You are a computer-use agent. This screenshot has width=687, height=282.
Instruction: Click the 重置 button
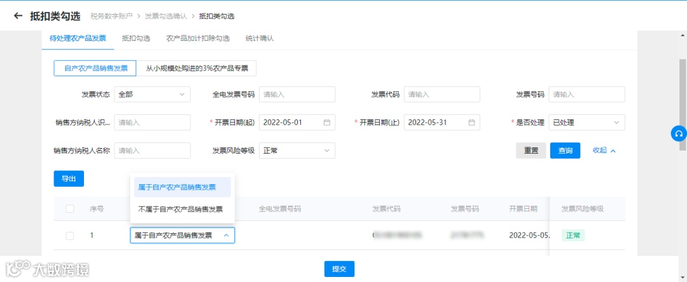click(531, 151)
